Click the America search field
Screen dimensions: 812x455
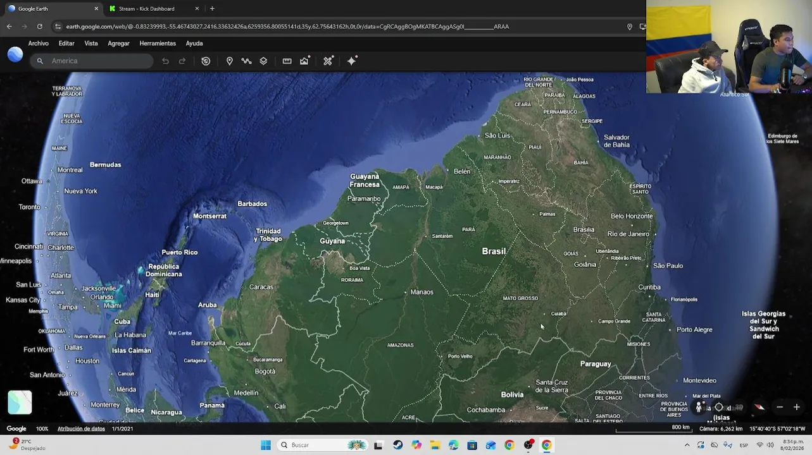coord(92,61)
